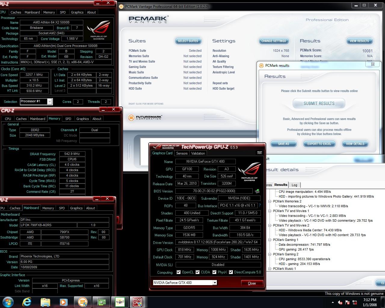The height and width of the screenshot is (308, 385).
Task: Select the GPU gaming: 26.417 fps row
Action: tap(296, 249)
